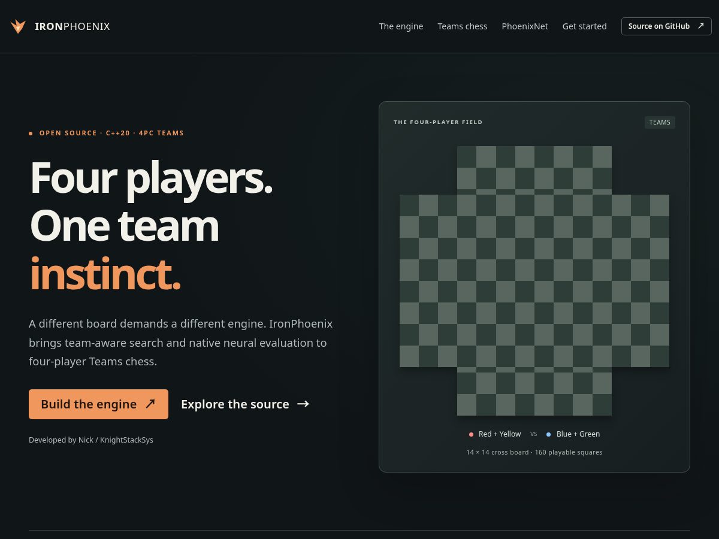Screen dimensions: 719x539
Task: Click the Source on GitHub button
Action: coord(666,26)
